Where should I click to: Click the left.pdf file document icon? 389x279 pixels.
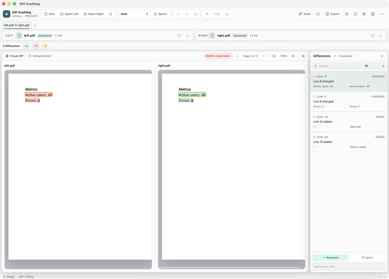coord(19,36)
